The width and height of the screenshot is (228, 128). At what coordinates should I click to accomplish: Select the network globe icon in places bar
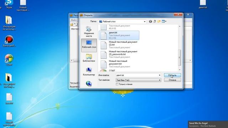pyautogui.click(x=89, y=84)
